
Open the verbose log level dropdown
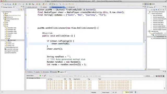pos(150,76)
